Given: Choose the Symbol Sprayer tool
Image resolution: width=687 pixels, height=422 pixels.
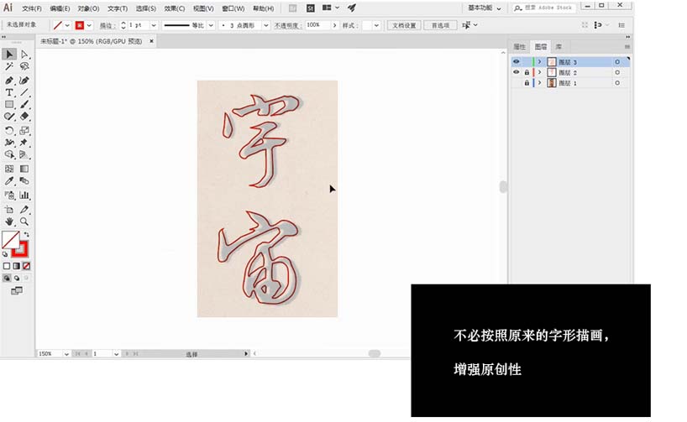Looking at the screenshot, I should 9,195.
